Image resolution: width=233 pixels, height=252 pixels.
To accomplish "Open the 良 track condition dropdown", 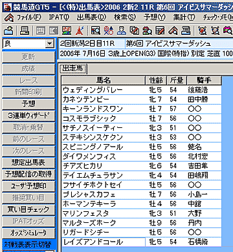I will [x=50, y=44].
